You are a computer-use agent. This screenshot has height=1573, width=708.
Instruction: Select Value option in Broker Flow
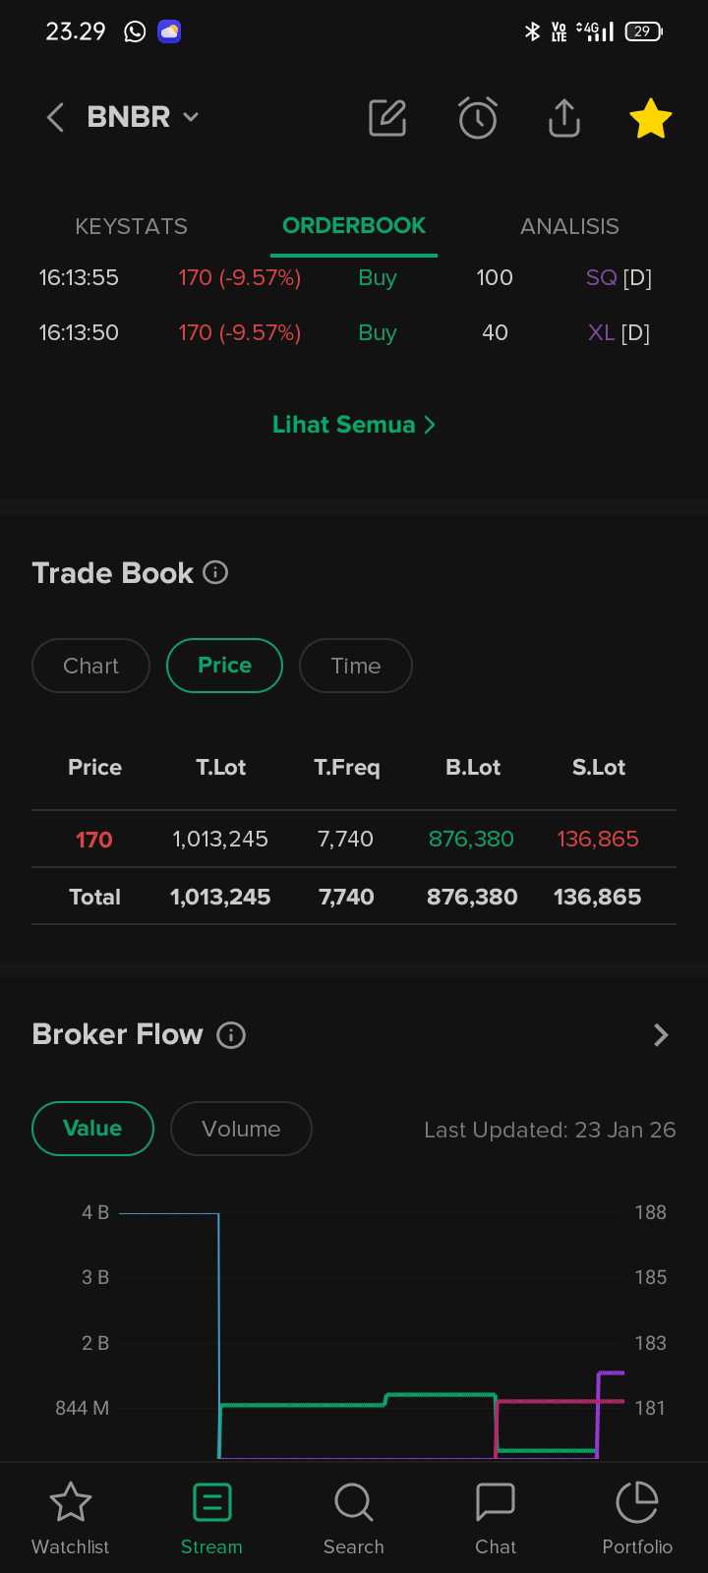click(x=92, y=1129)
